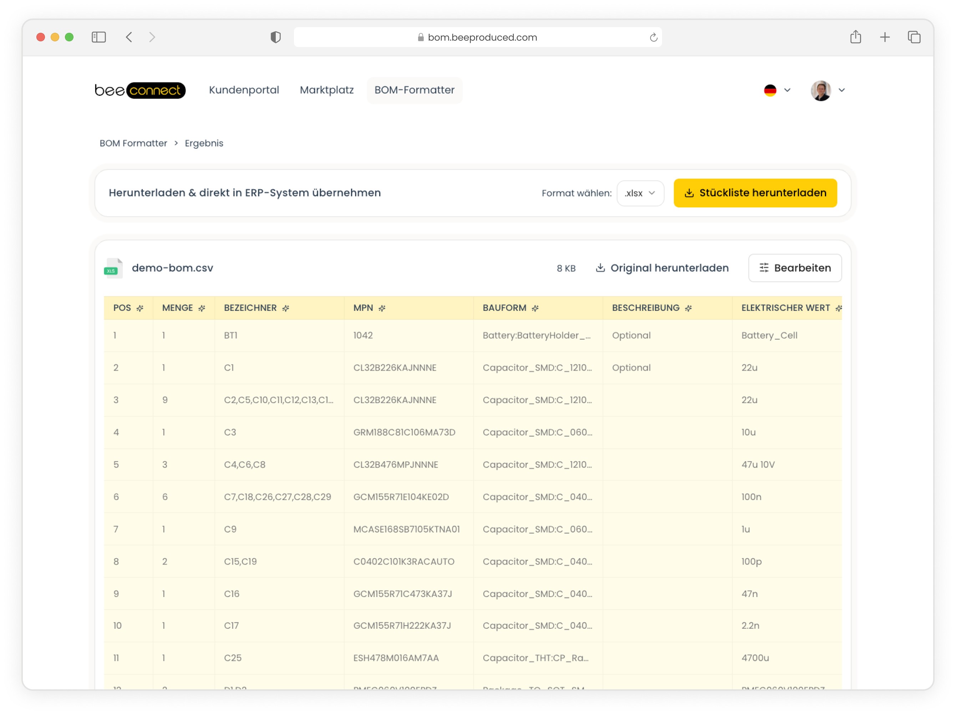Select MPN cell MCASE168SB7105KTNA01
This screenshot has height=715, width=956.
coord(408,529)
